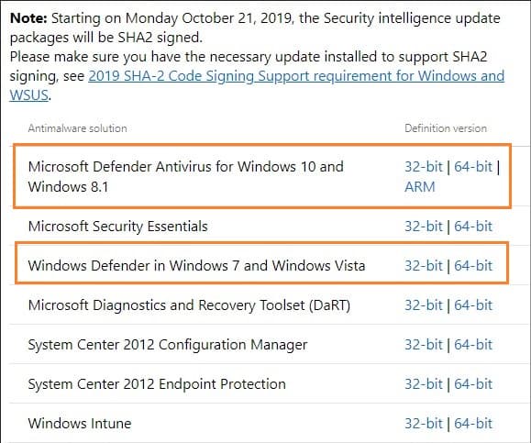Click 32-bit System Center 2012 Endpoint Protection link
This screenshot has width=531, height=443.
(424, 384)
